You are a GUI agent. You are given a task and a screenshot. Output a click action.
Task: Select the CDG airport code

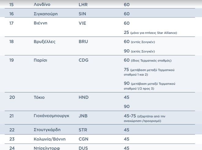tap(84, 60)
